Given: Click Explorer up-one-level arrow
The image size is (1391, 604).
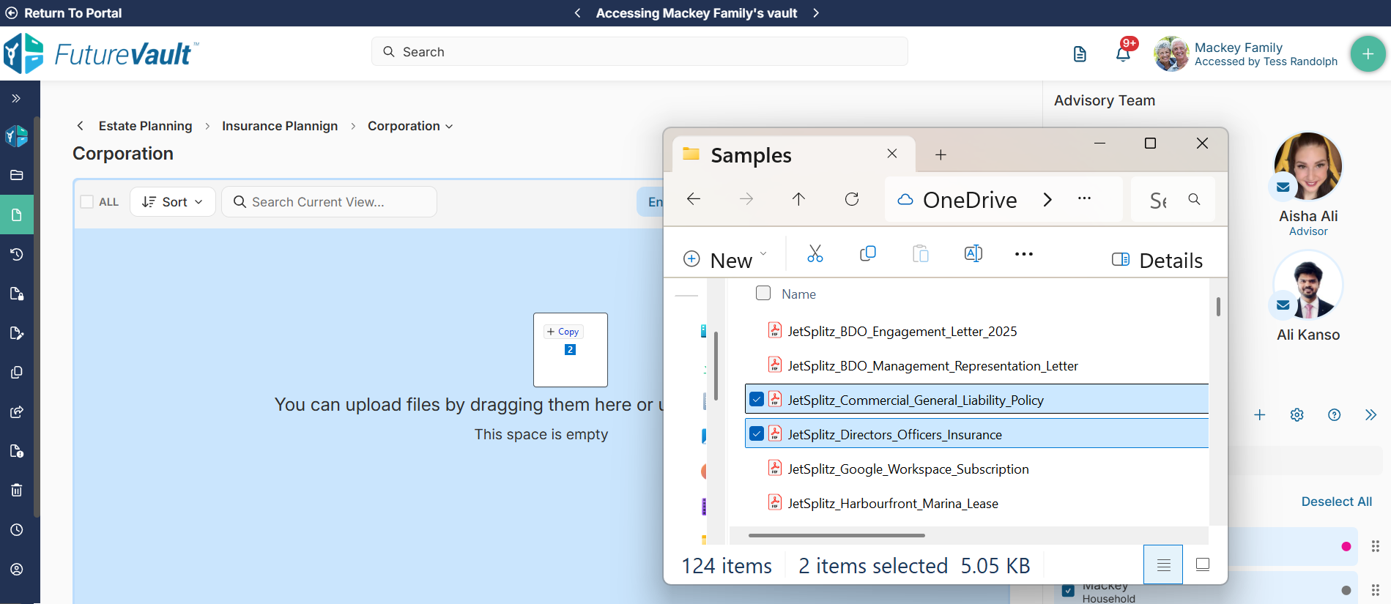Looking at the screenshot, I should coord(799,199).
